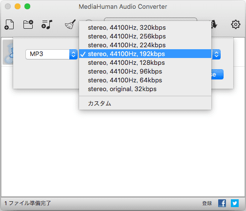Click the 登録 register link
Image resolution: width=246 pixels, height=211 pixels.
tap(207, 203)
